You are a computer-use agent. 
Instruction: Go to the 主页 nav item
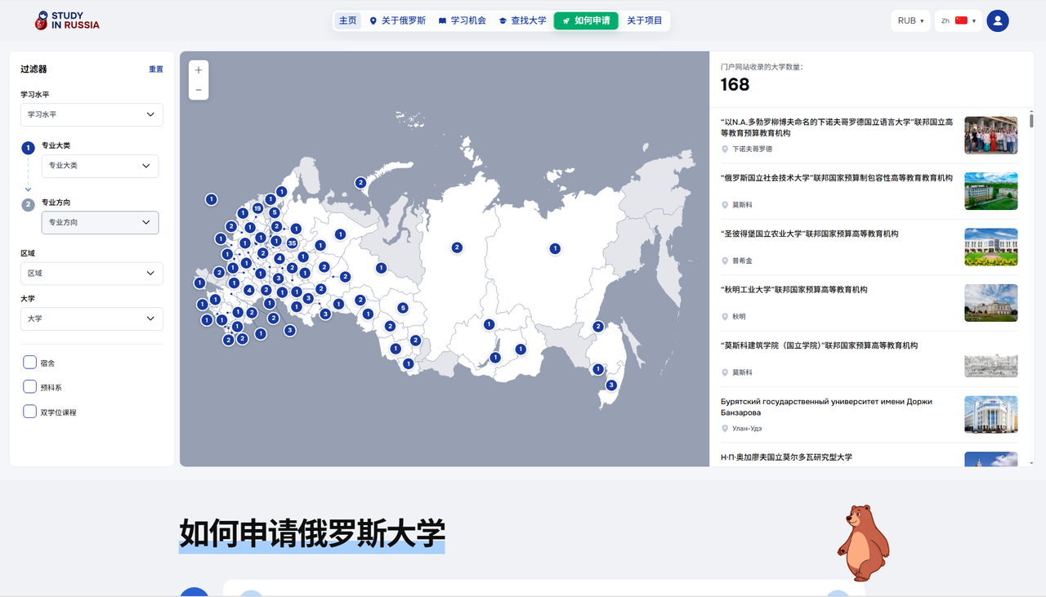click(x=348, y=20)
